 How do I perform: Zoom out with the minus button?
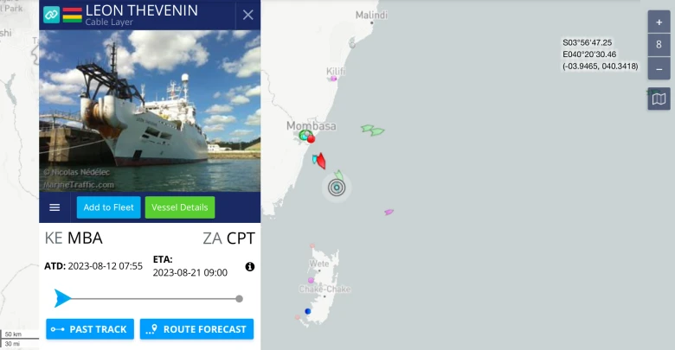(x=659, y=69)
